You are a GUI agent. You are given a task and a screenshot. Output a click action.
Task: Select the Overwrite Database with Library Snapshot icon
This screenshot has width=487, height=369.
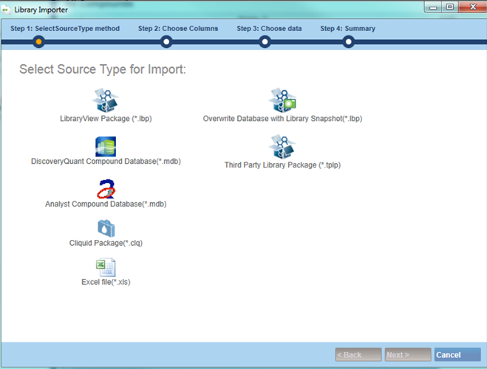[x=282, y=100]
